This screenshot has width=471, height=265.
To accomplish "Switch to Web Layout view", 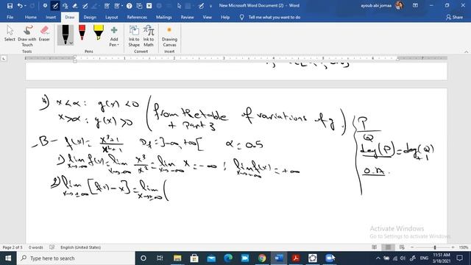I will 402,247.
